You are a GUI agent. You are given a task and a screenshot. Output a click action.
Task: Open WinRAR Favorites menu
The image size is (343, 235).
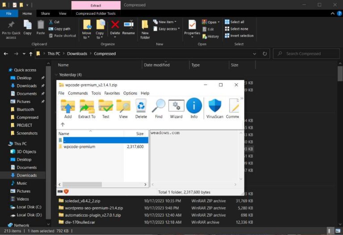112,93
